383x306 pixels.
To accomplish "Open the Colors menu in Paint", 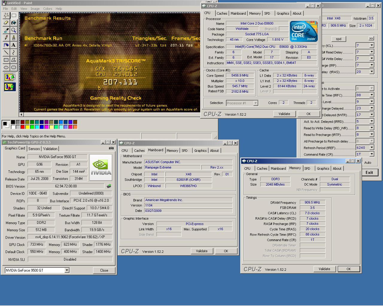I will (x=48, y=9).
